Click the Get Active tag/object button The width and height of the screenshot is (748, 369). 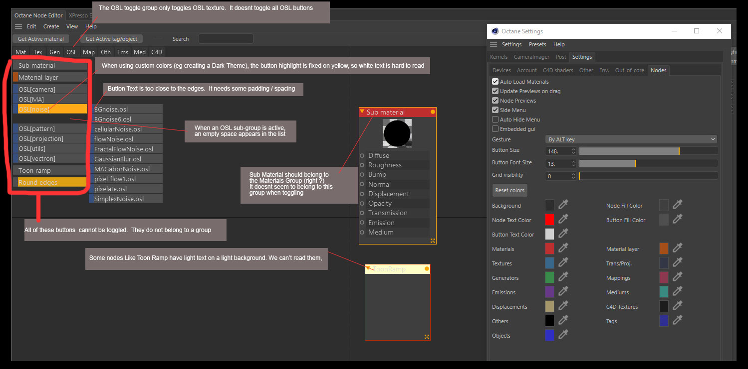pos(112,38)
